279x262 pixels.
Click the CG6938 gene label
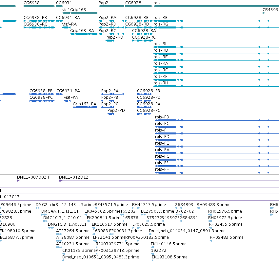click(32, 3)
